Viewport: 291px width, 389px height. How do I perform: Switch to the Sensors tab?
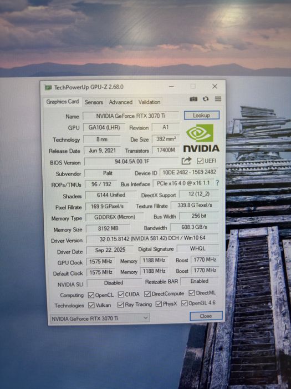pyautogui.click(x=94, y=102)
